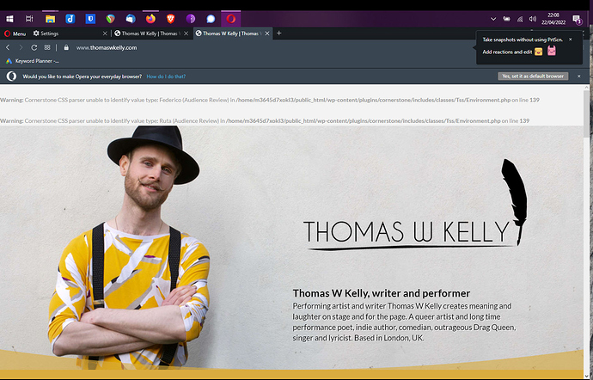Go back to previous page

coord(8,47)
